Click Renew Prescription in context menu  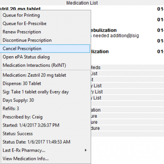45,32
